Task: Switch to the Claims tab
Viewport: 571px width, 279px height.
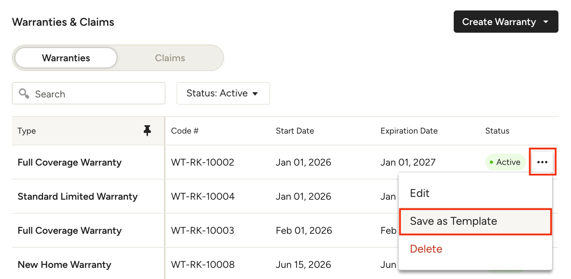Action: coord(170,58)
